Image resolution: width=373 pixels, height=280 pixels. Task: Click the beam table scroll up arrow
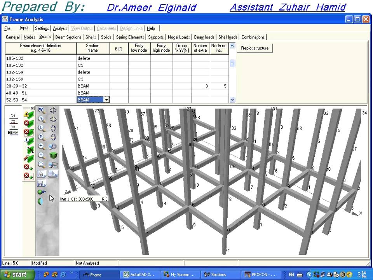coord(232,46)
